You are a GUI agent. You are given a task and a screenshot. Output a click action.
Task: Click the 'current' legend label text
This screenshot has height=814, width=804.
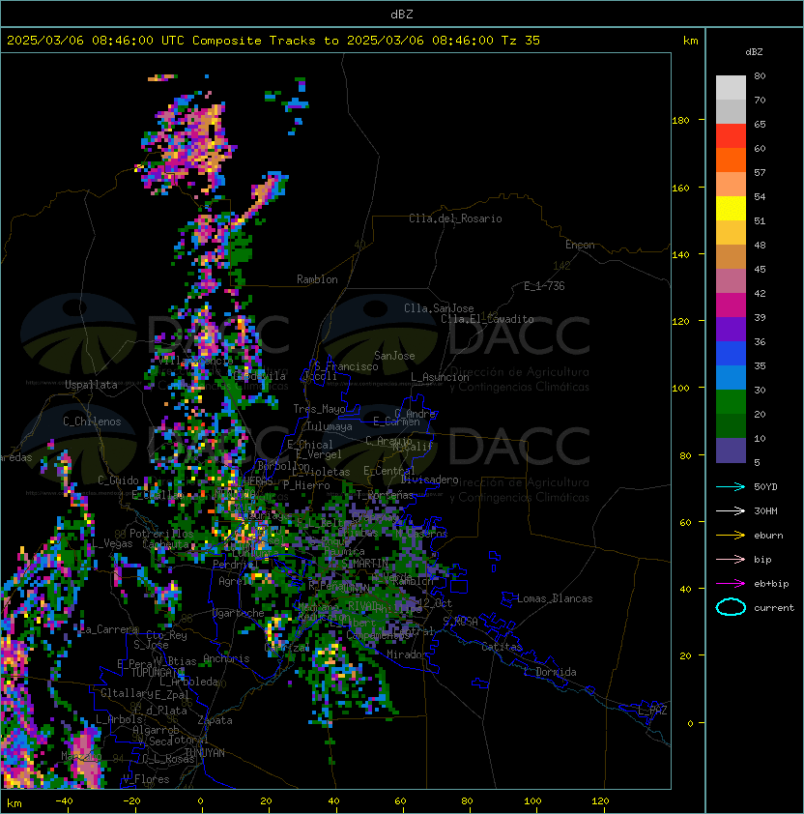pos(774,608)
